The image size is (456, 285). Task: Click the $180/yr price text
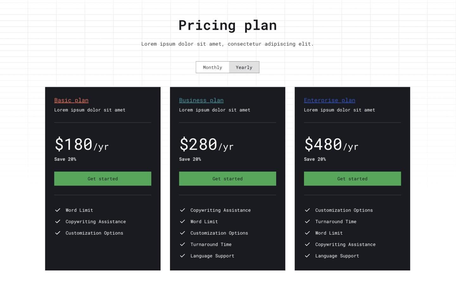(82, 144)
